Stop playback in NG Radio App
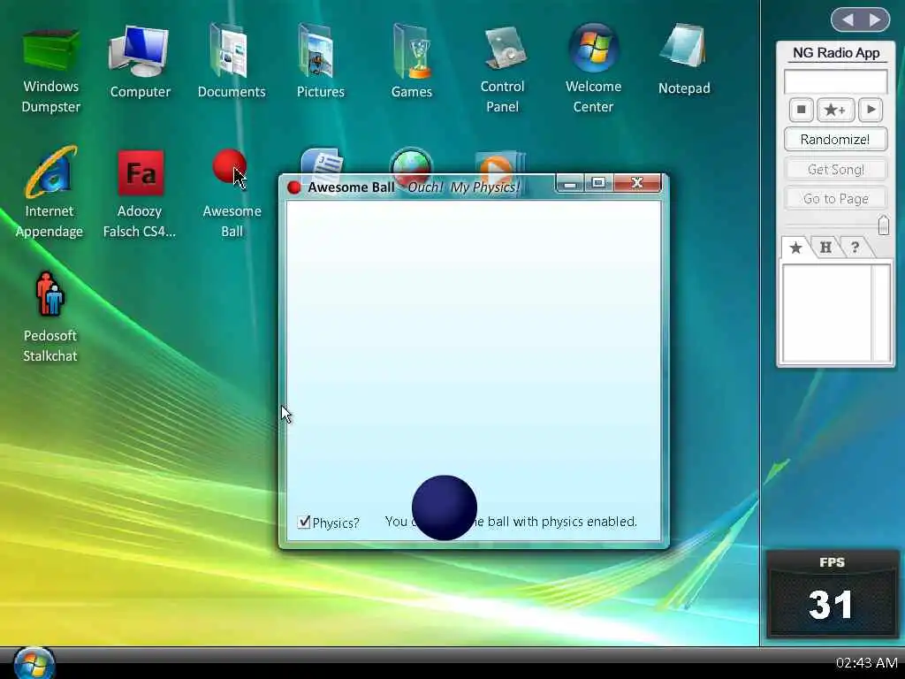Screen dimensions: 905x679 801,110
